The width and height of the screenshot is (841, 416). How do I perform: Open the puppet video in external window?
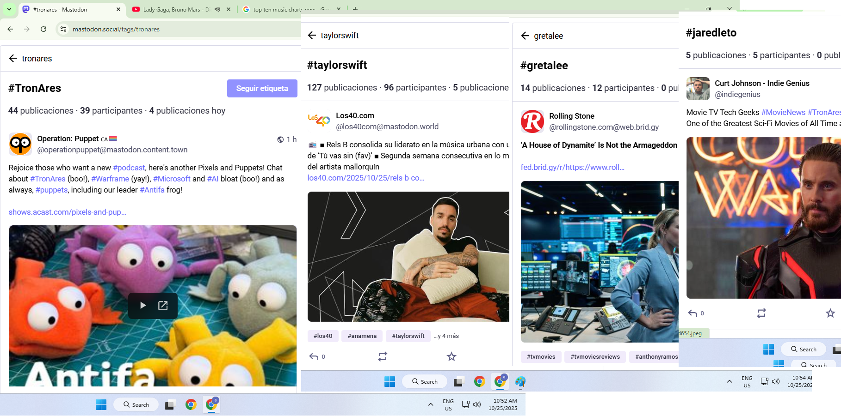pyautogui.click(x=163, y=306)
